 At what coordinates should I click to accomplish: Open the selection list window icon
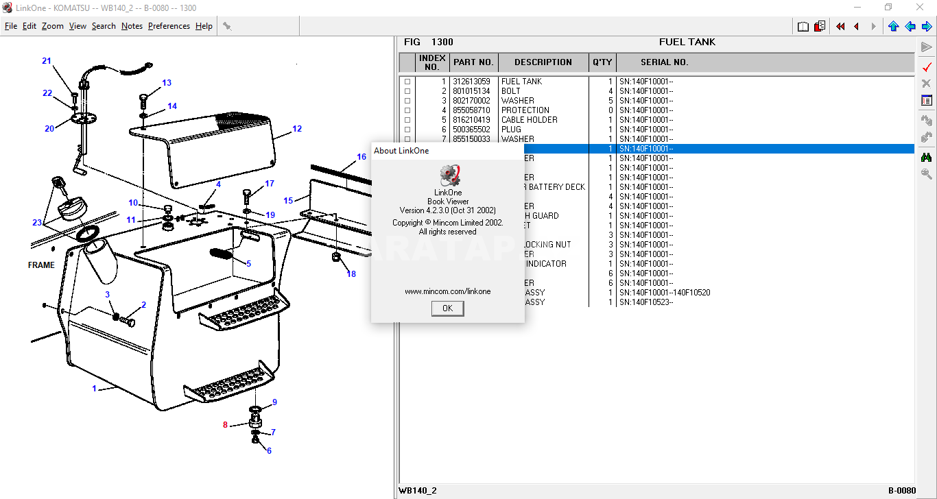tap(927, 101)
